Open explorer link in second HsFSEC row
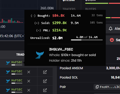Image resolution: width=120 pixels, height=94 pixels. [x=45, y=72]
